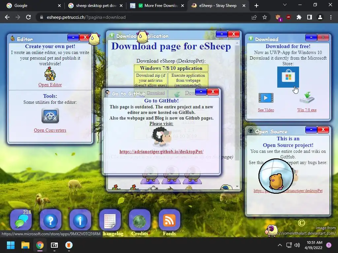Switch to More Free Downloads tab

tap(157, 6)
